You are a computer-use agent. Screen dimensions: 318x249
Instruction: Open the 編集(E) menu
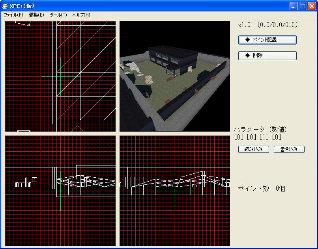tap(36, 15)
